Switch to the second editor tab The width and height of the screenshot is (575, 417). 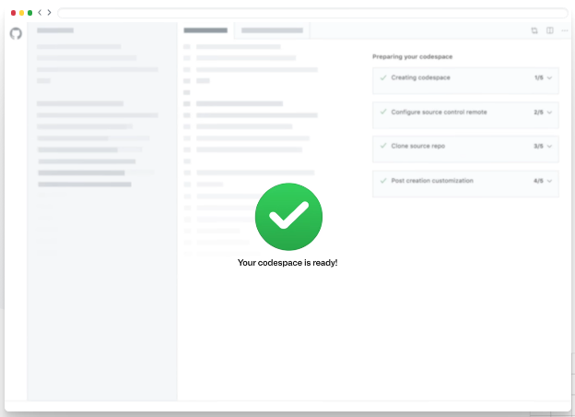(x=272, y=30)
